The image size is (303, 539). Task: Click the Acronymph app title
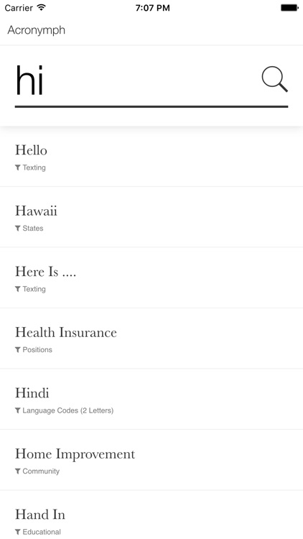[x=37, y=30]
